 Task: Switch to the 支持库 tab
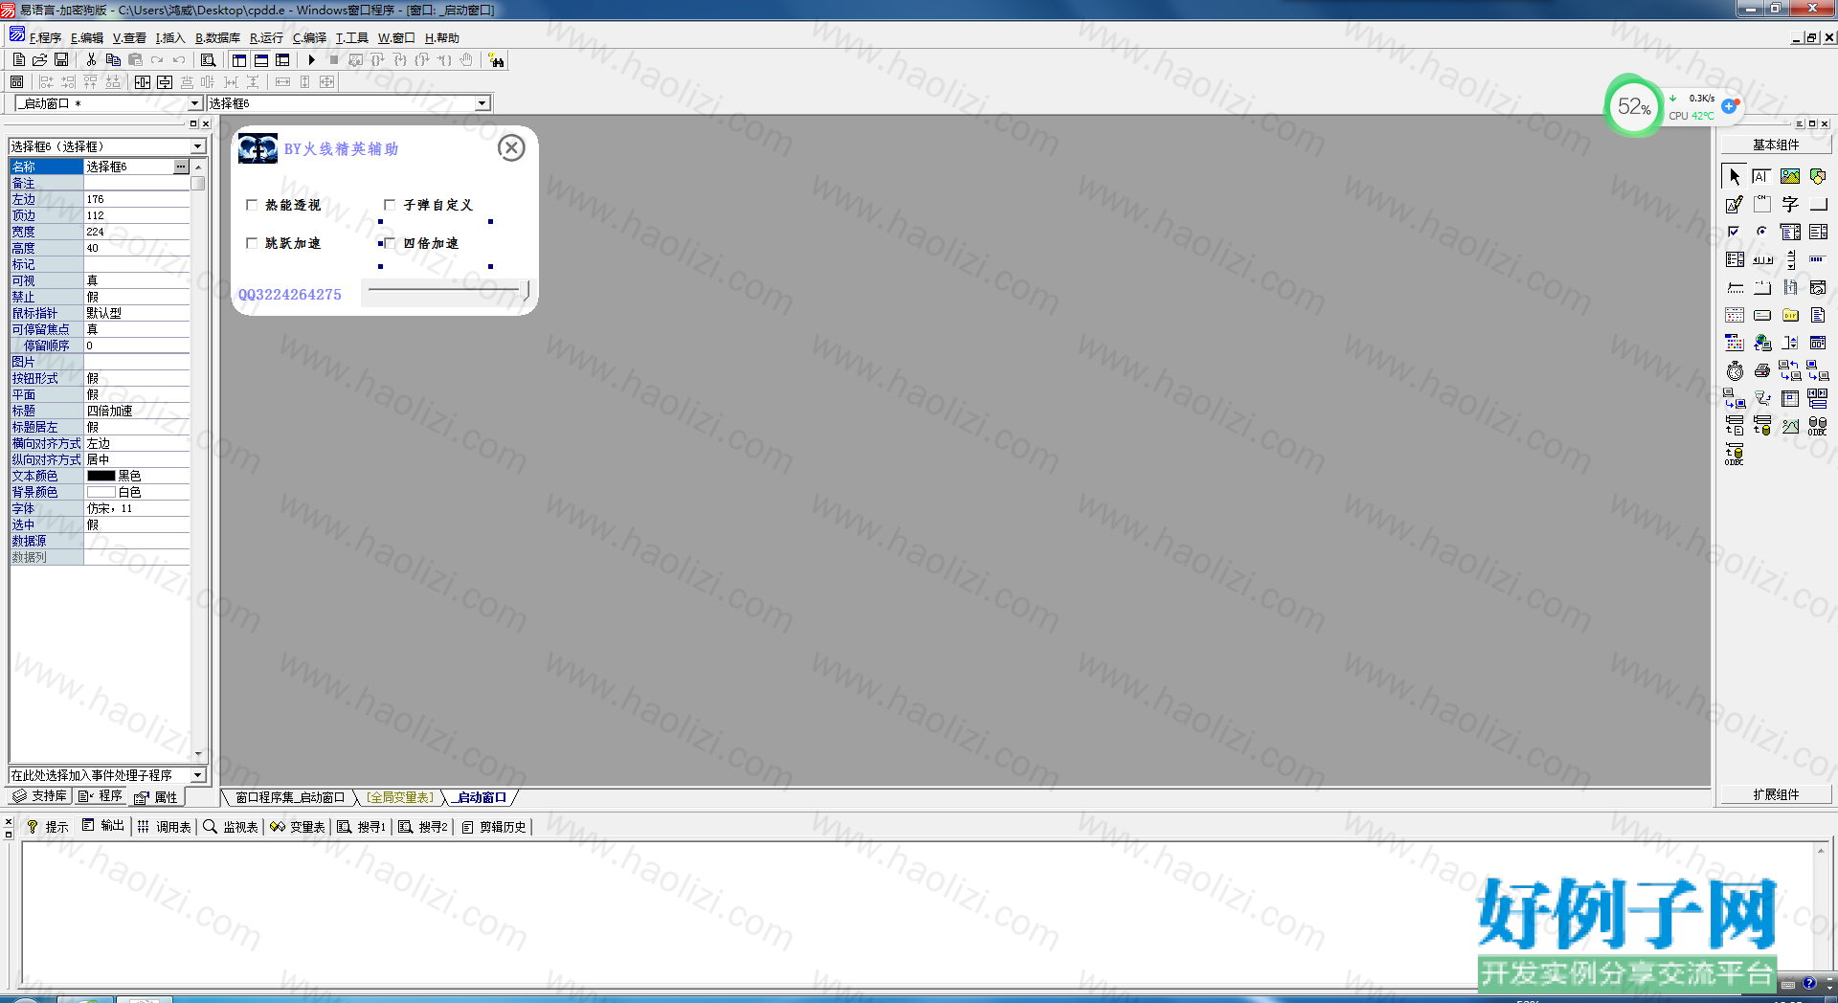[40, 796]
